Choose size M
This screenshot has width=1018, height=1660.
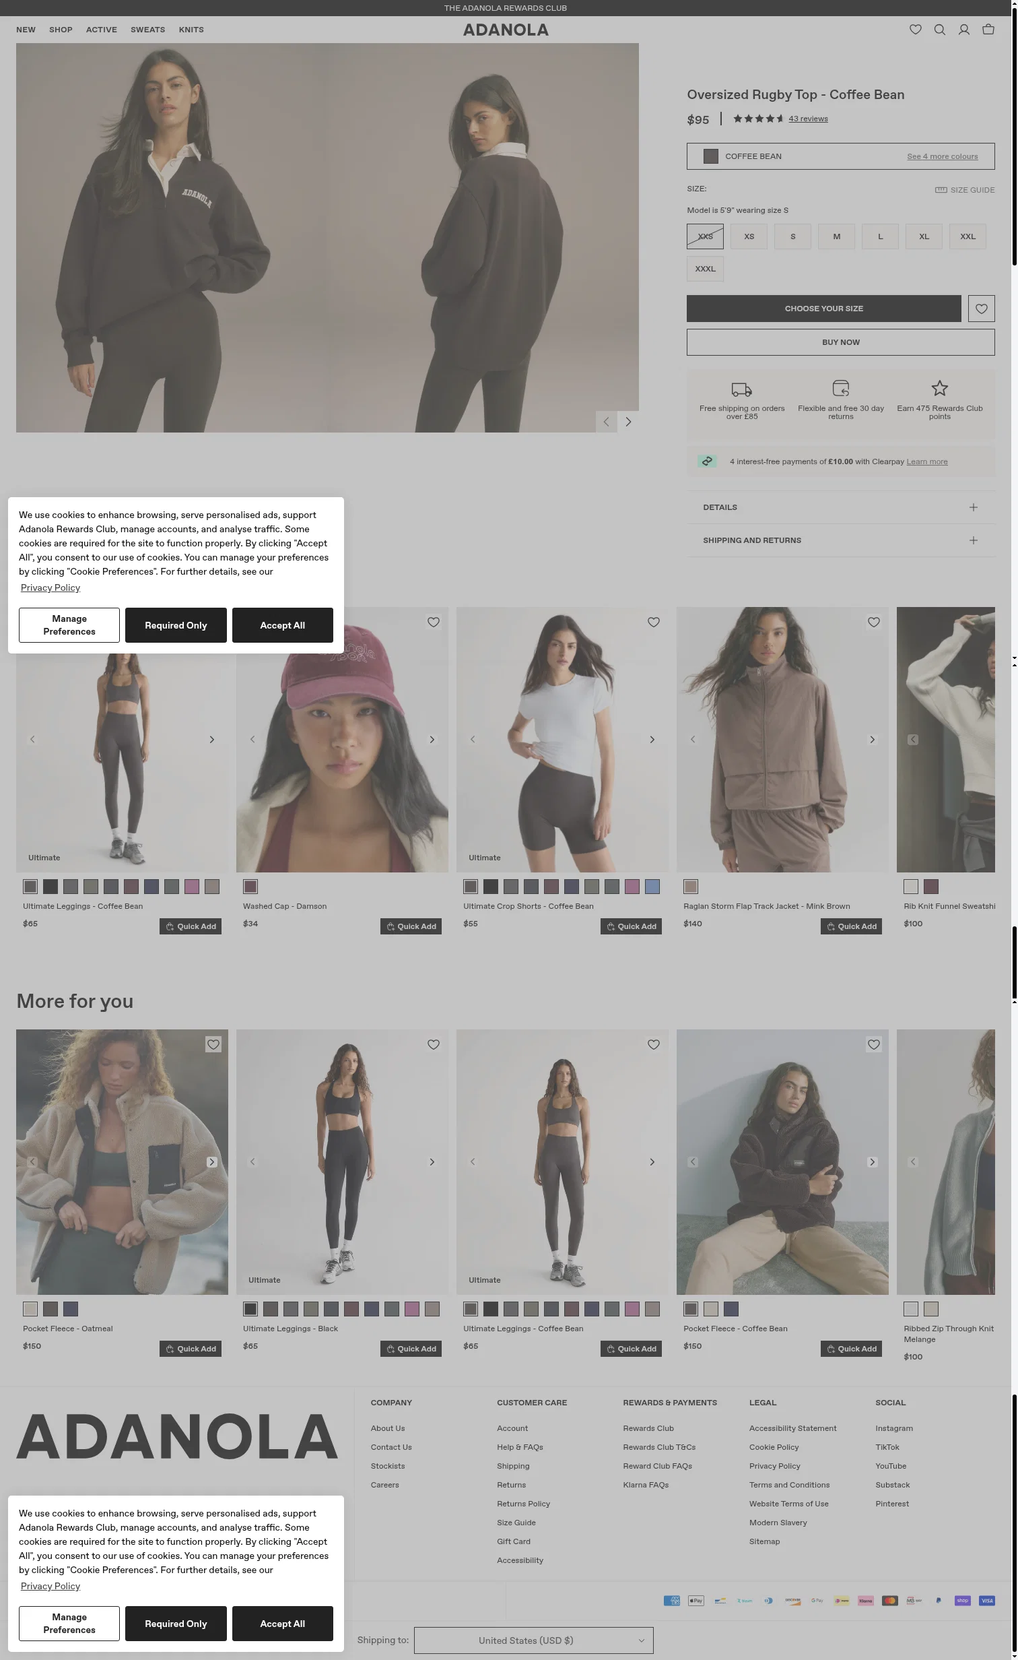[837, 236]
